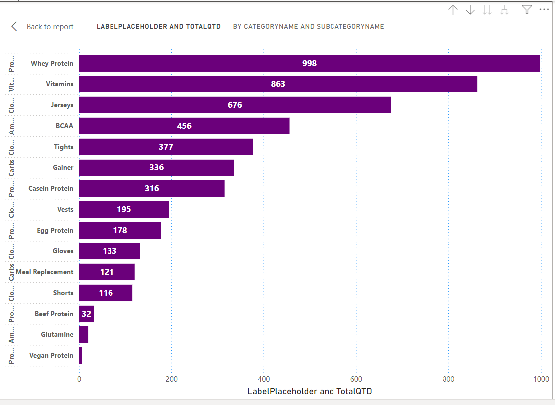Screen dimensions: 555x405
Task: Click the 600 tick on the x-axis
Action: (356, 379)
